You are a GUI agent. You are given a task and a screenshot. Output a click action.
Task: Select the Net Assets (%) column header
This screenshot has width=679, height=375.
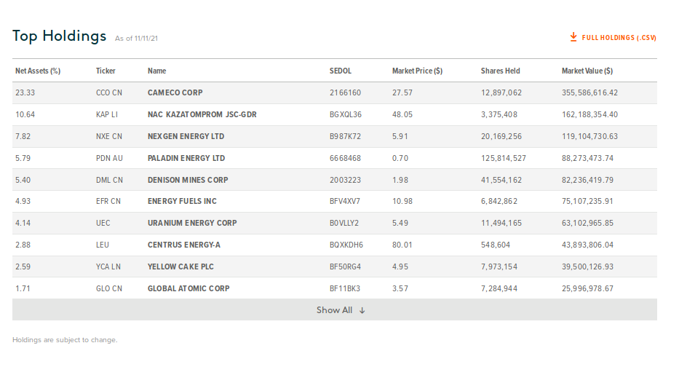(38, 71)
